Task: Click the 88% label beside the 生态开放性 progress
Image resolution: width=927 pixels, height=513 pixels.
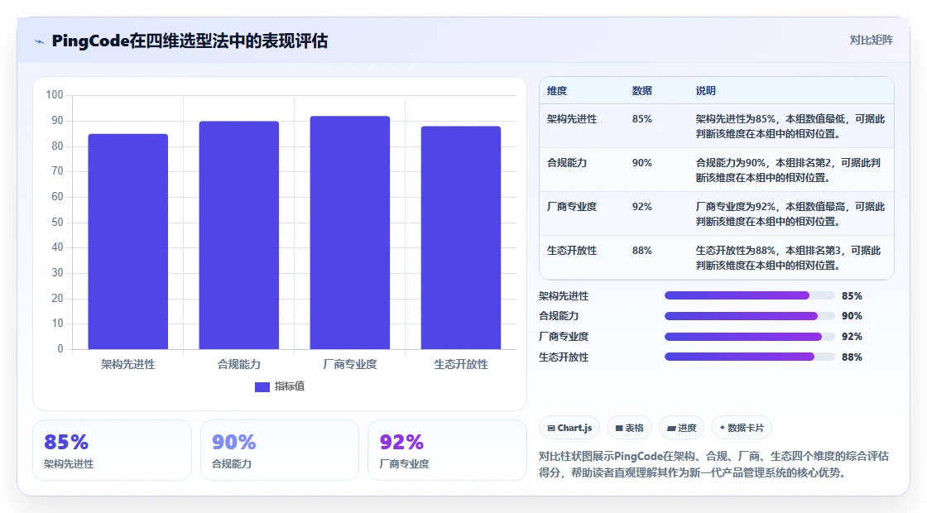Action: pyautogui.click(x=852, y=357)
